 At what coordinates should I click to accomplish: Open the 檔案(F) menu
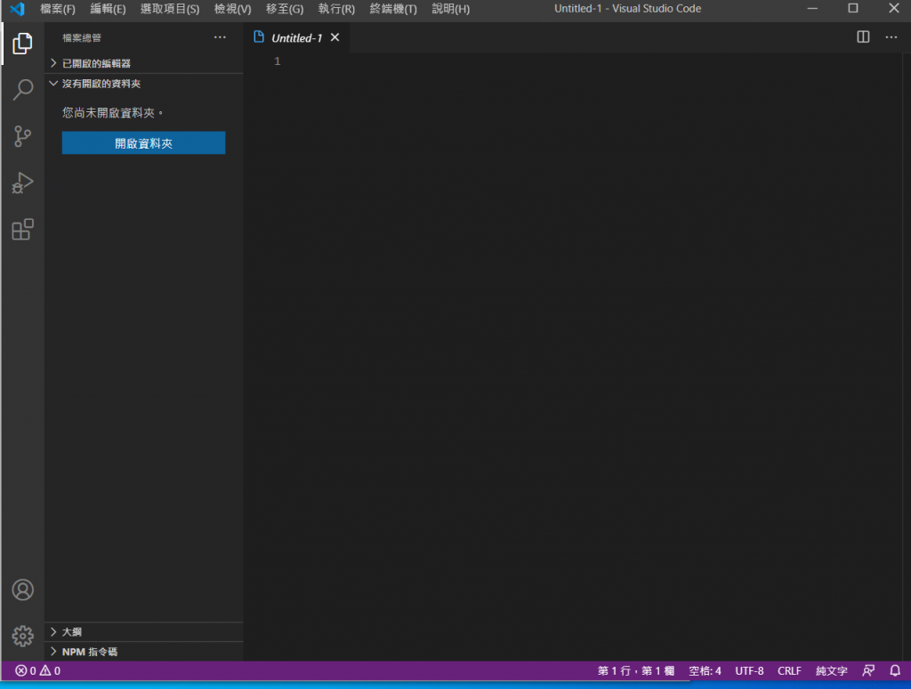58,9
